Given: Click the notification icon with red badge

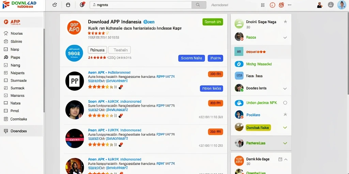Looking at the screenshot, I should (82, 5).
